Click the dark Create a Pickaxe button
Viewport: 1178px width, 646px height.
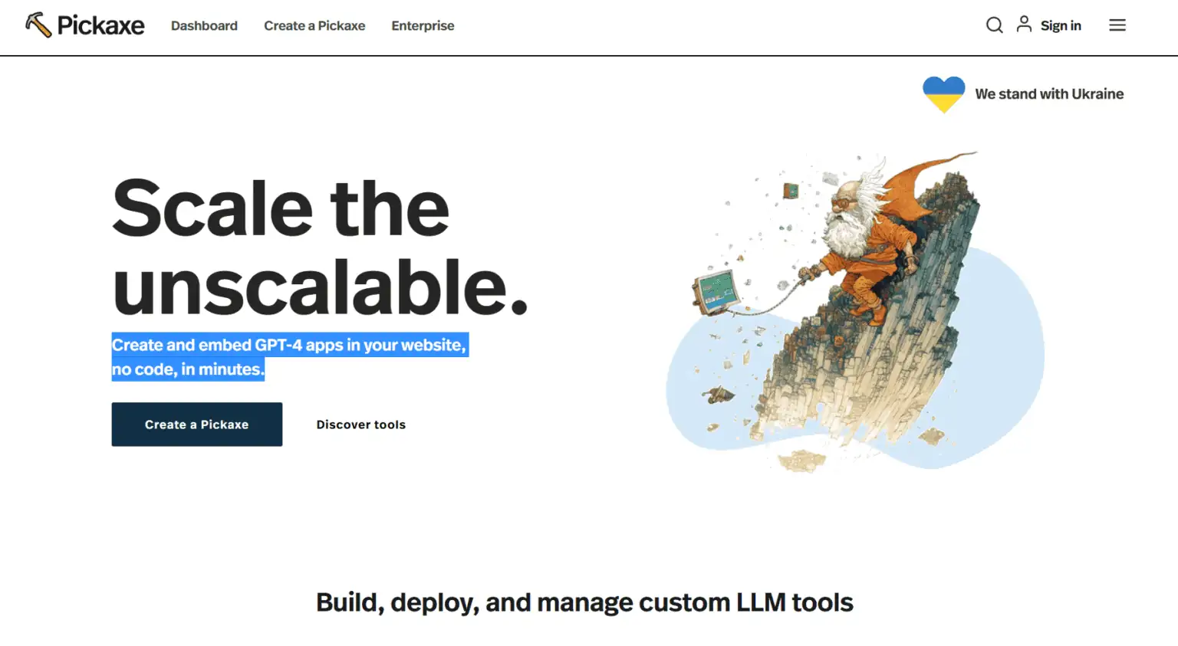197,425
